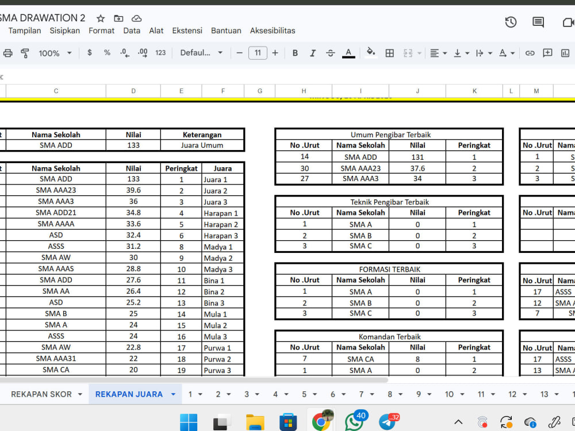Open the zoom 100% dropdown
Screen dimensions: 575x431
pyautogui.click(x=55, y=53)
